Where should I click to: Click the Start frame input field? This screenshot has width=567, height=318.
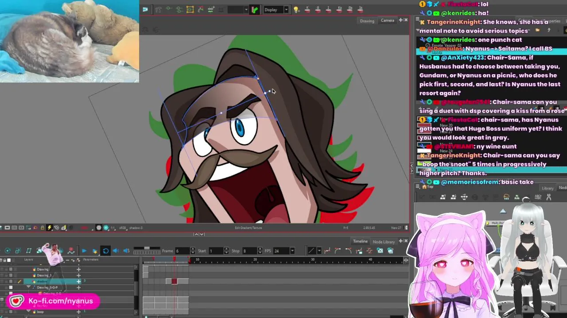point(216,251)
